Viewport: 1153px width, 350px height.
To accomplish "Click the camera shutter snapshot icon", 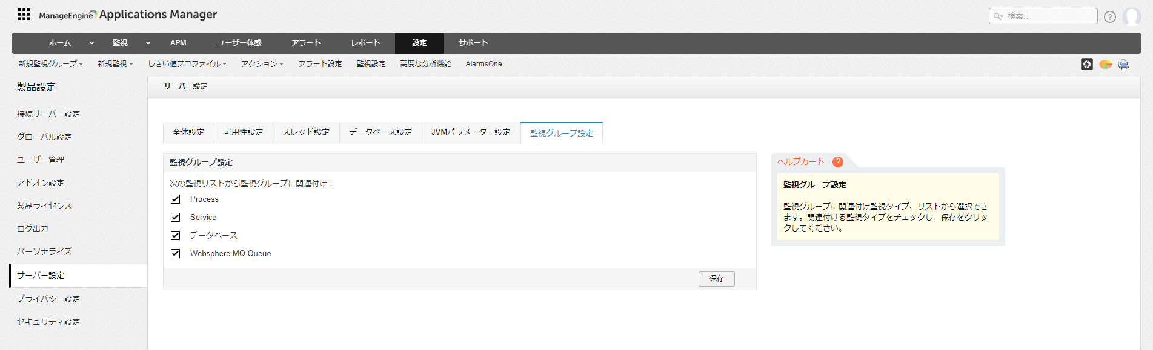I will pos(1086,64).
